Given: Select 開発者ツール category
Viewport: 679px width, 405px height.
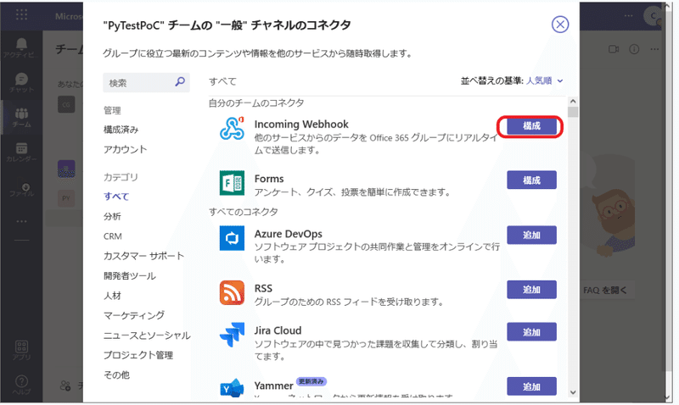Looking at the screenshot, I should (x=130, y=275).
